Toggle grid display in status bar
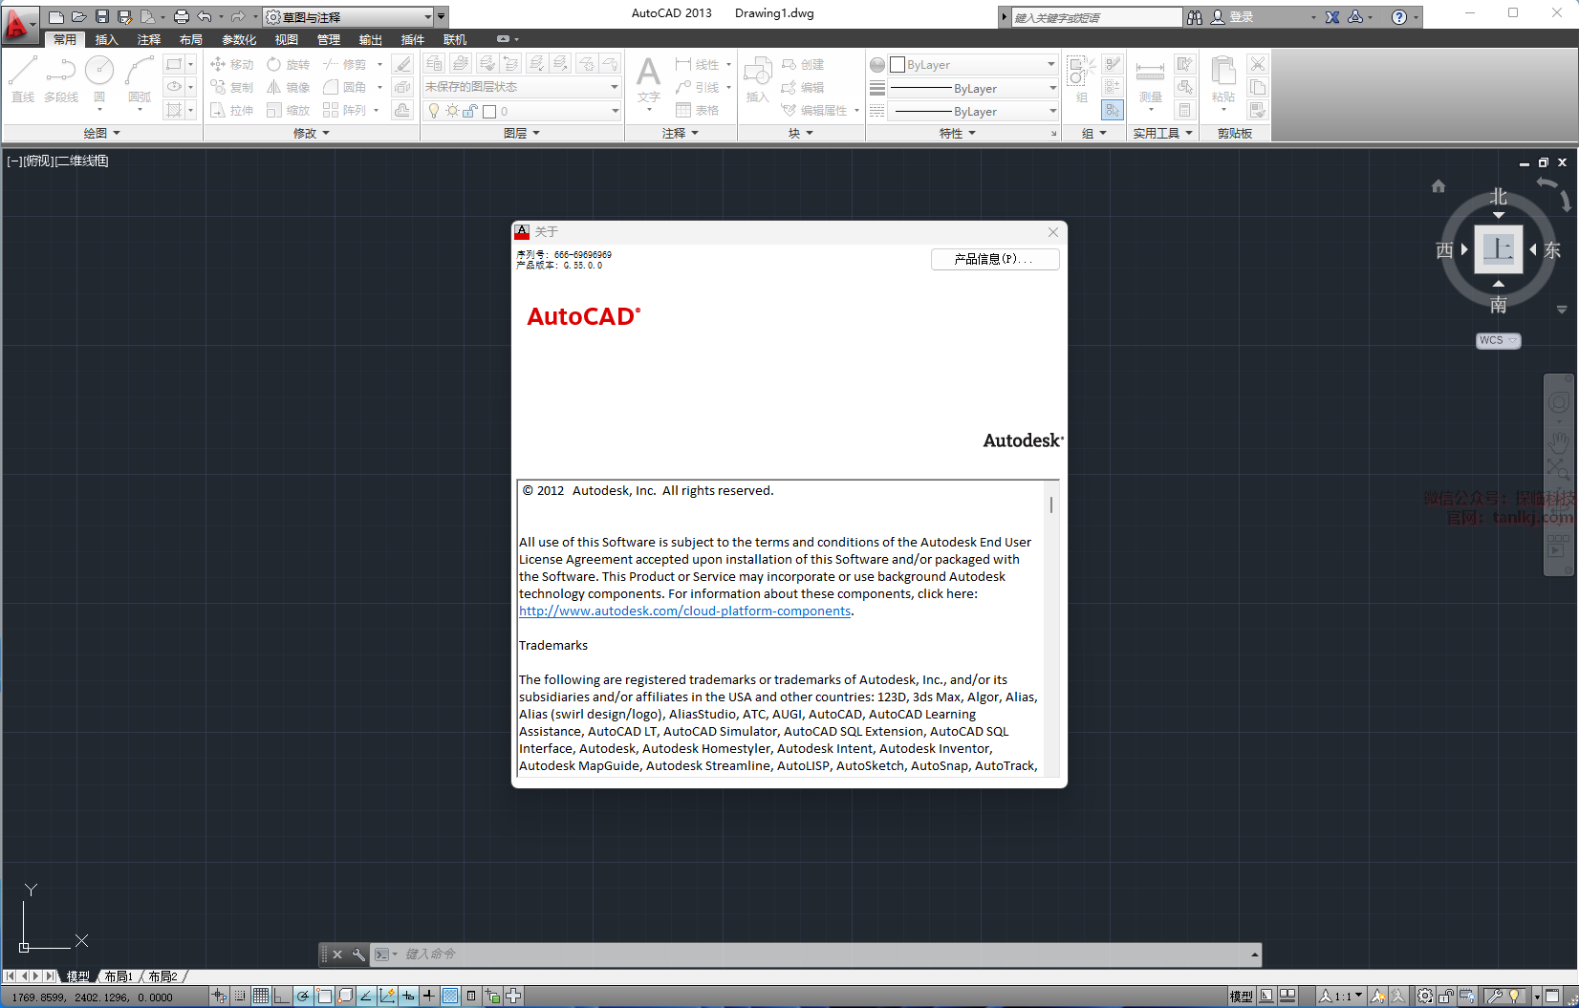The width and height of the screenshot is (1579, 1008). tap(261, 997)
